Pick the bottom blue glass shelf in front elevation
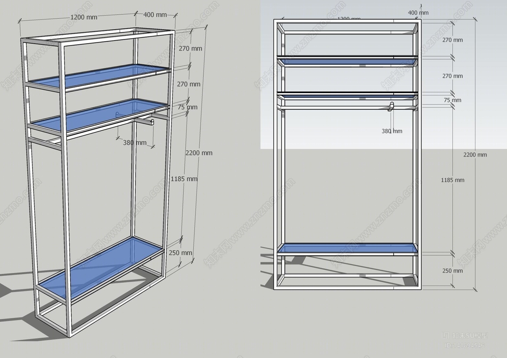The height and width of the screenshot is (358, 507). pyautogui.click(x=348, y=248)
